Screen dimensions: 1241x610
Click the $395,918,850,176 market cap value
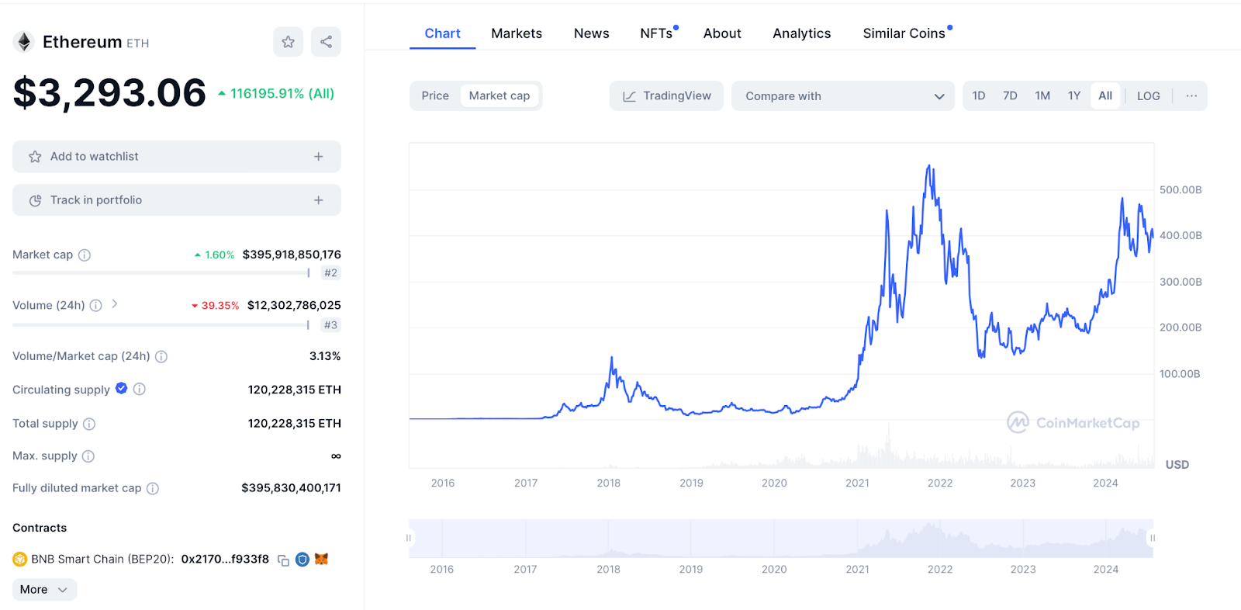coord(292,255)
